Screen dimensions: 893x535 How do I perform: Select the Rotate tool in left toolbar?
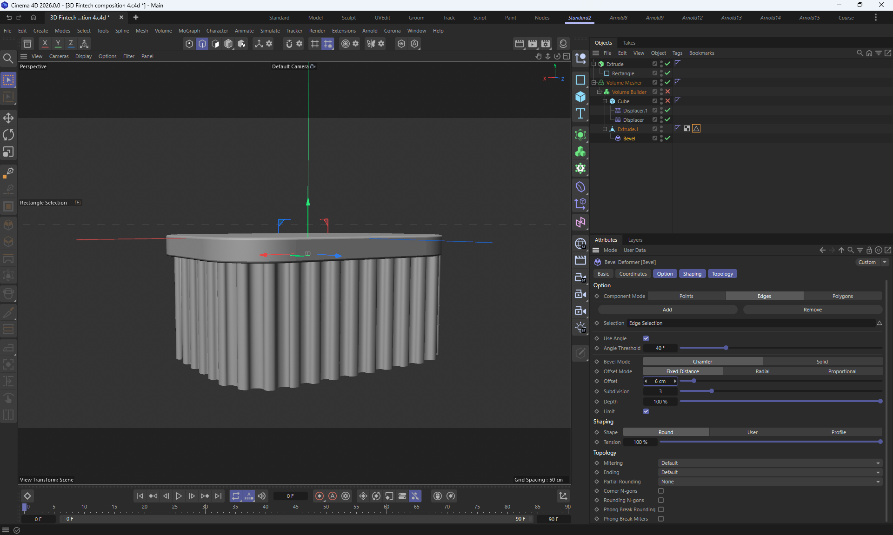(x=8, y=135)
